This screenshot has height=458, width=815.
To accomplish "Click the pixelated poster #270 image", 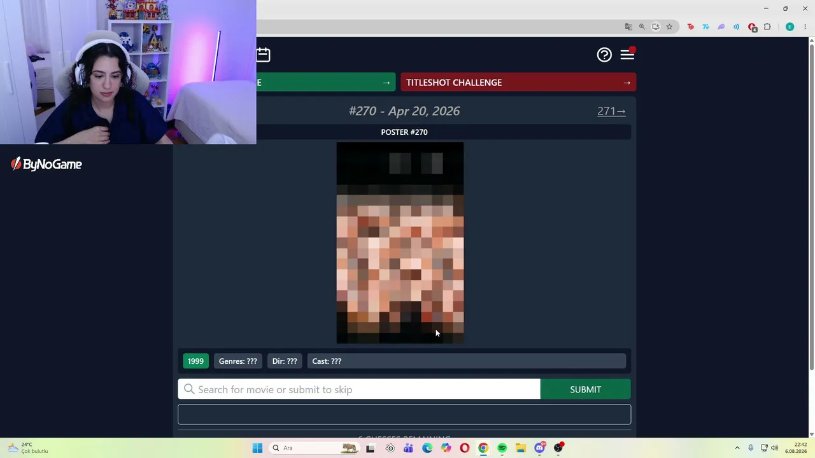I will click(400, 243).
